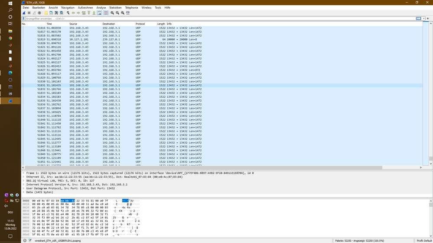
Task: Click the display filter bookmark icon
Action: (x=24, y=19)
